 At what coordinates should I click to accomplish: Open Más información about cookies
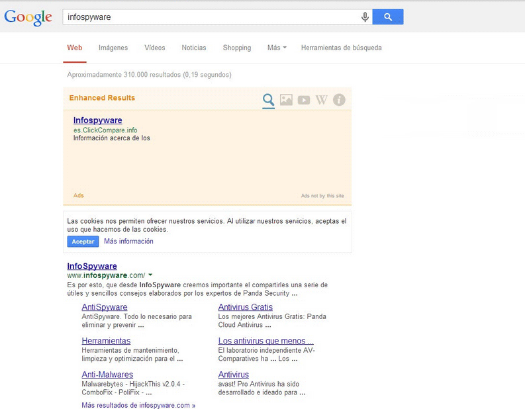point(128,242)
